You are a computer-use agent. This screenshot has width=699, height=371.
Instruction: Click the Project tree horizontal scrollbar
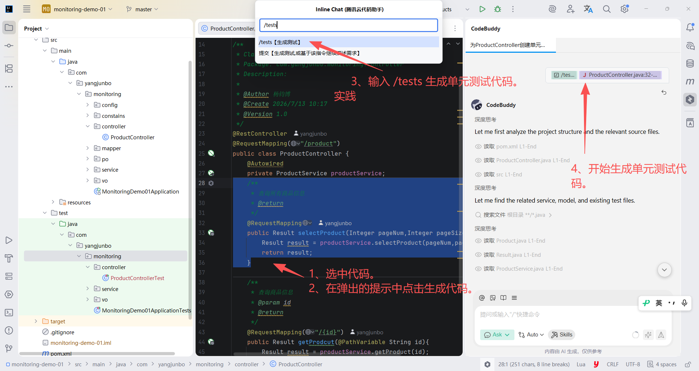click(x=97, y=354)
